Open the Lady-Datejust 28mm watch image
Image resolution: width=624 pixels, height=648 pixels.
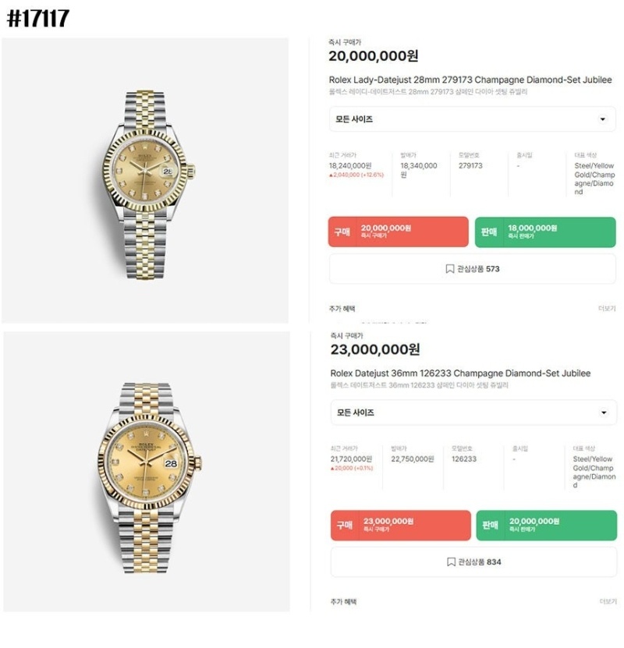pos(146,180)
